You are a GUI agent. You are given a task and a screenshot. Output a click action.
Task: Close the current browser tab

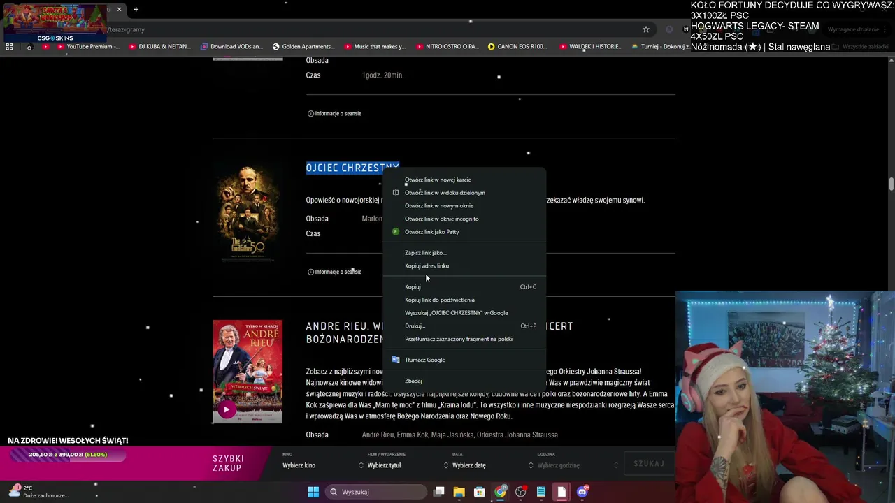pos(119,10)
